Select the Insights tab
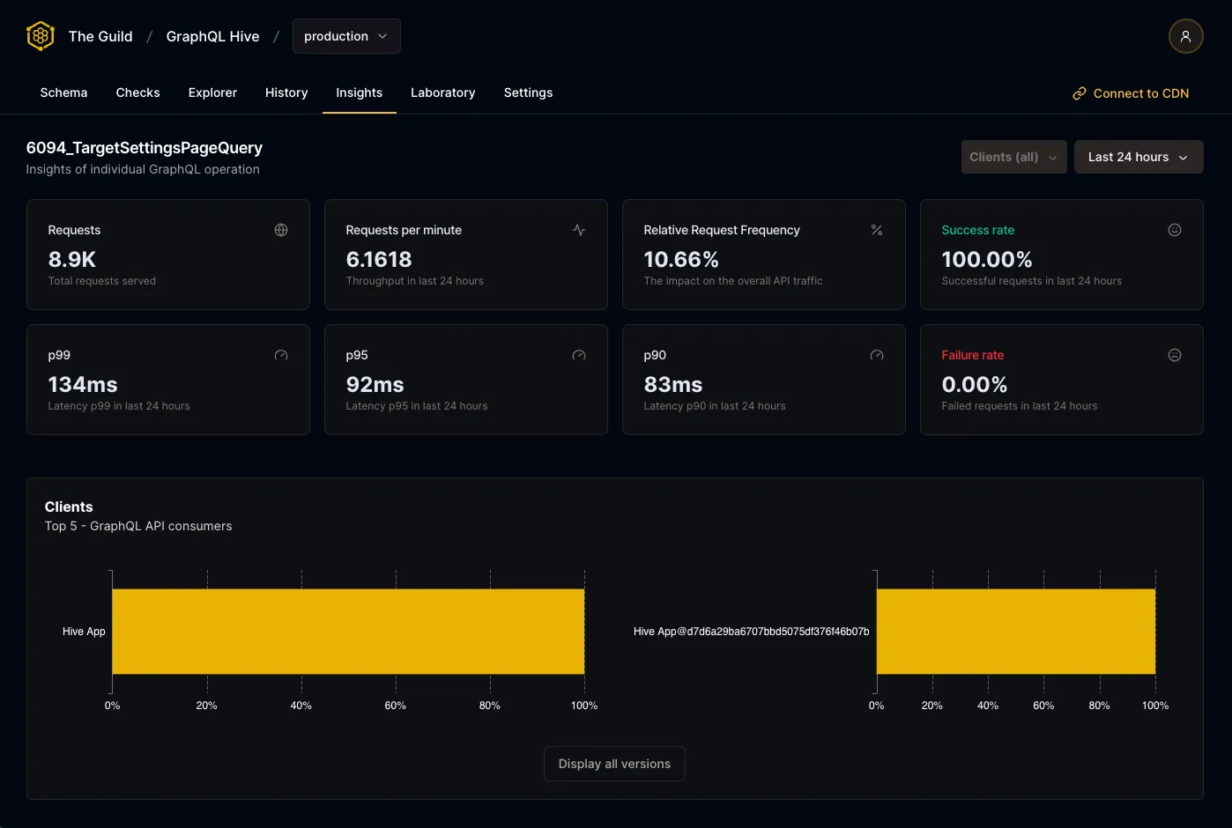The height and width of the screenshot is (828, 1232). click(359, 92)
